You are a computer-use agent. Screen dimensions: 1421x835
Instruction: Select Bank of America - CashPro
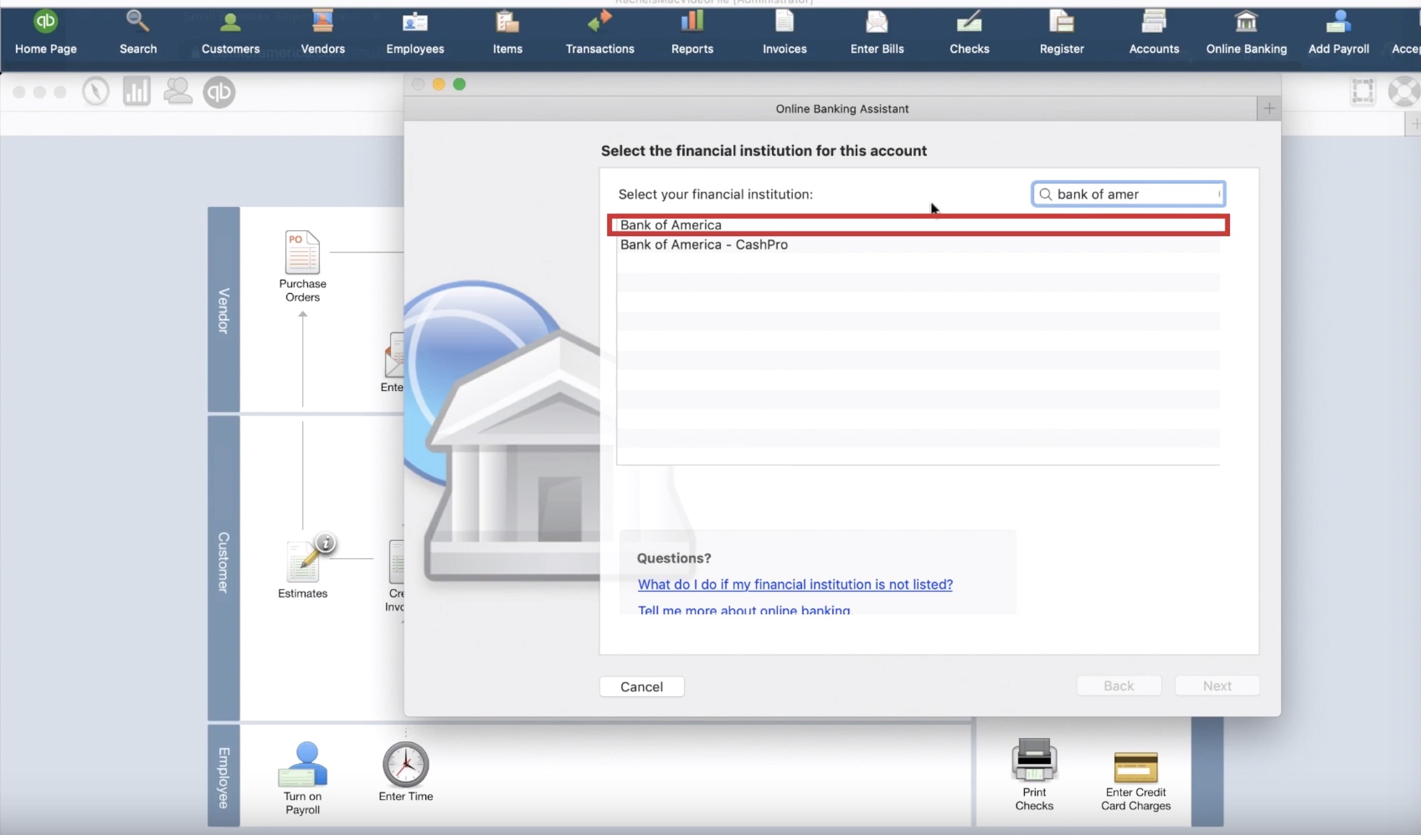[x=918, y=244]
